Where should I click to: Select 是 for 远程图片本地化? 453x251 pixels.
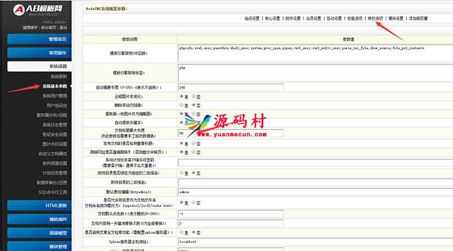click(x=181, y=96)
